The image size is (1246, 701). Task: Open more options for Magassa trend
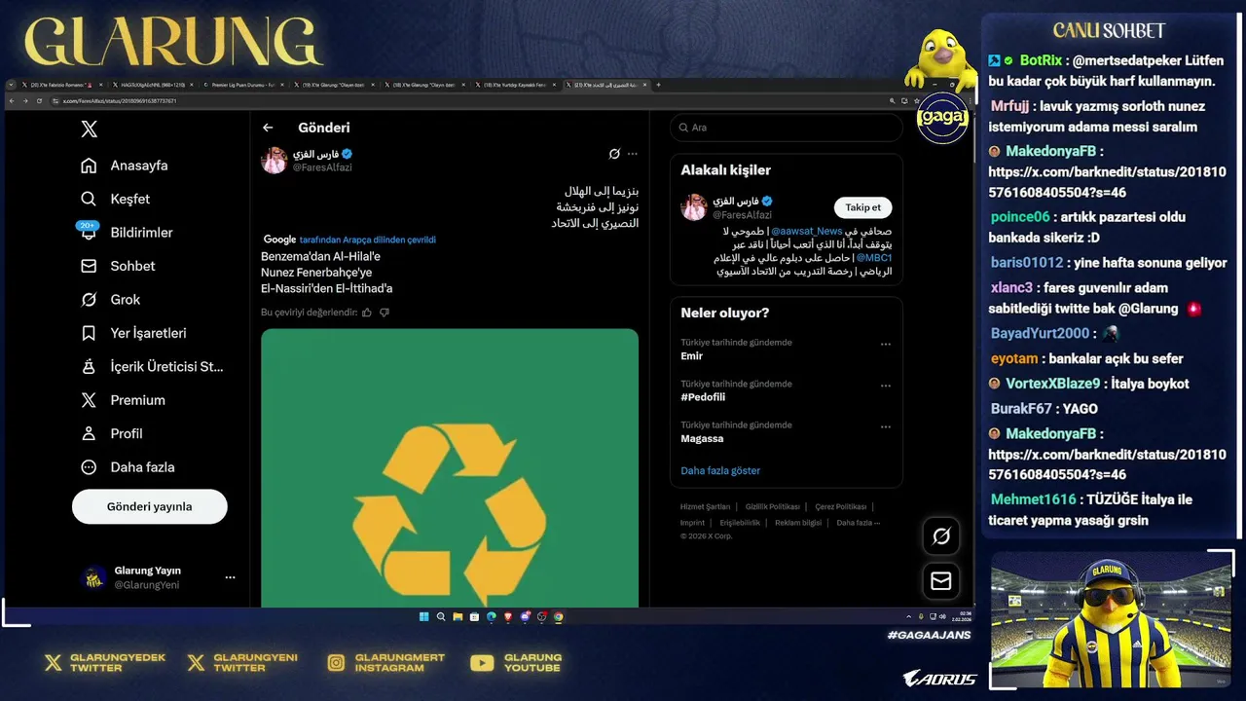886,426
